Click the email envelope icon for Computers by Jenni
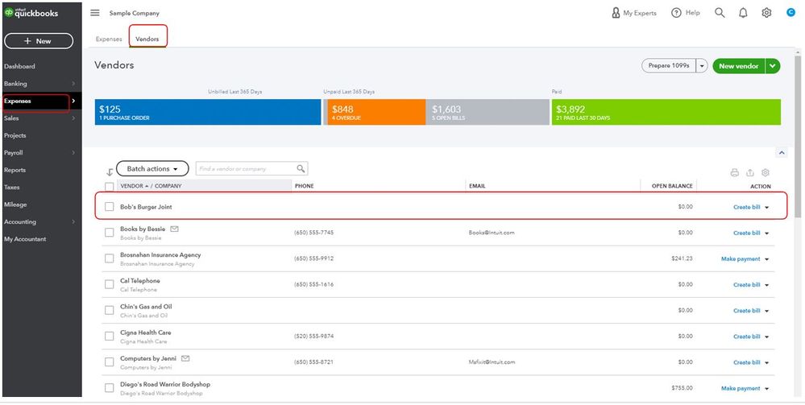The height and width of the screenshot is (405, 805). coord(185,358)
